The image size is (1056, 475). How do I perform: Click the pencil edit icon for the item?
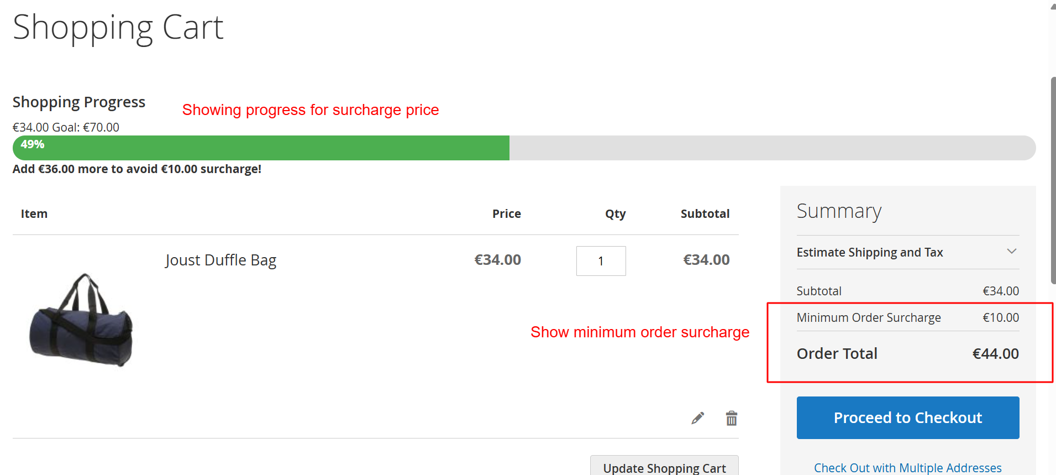coord(698,418)
